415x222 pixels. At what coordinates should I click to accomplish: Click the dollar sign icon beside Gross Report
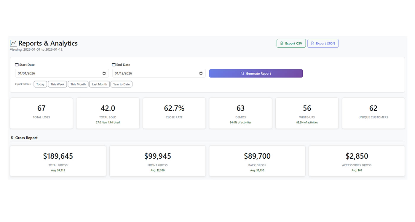[x=12, y=137]
